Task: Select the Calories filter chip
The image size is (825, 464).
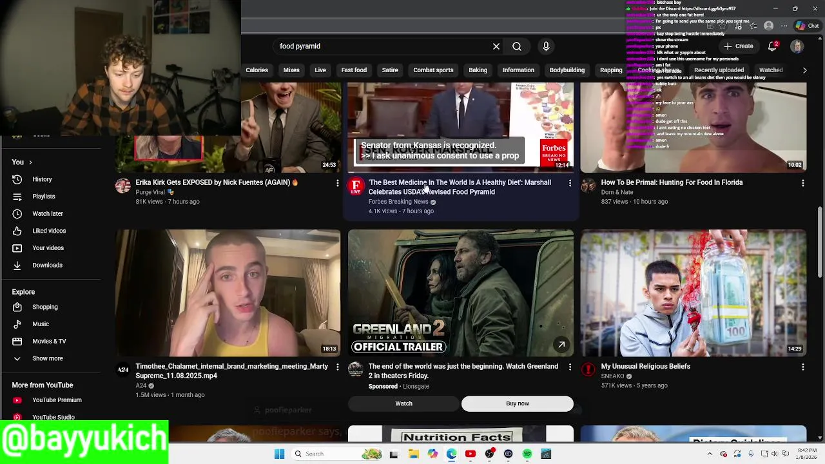Action: [257, 70]
